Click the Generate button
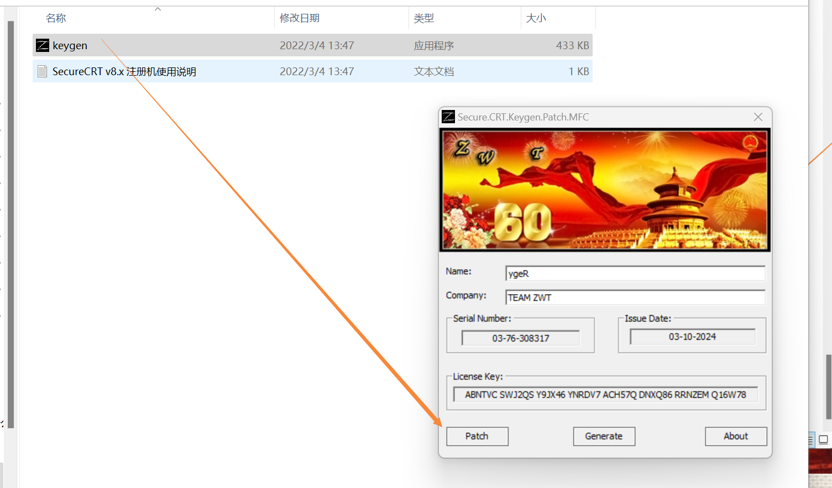The image size is (832, 488). coord(604,436)
